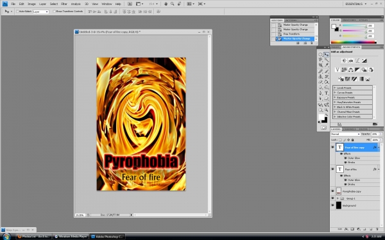Add a Black & White adjustment
Viewport: 385px width, 240px height.
click(357, 70)
